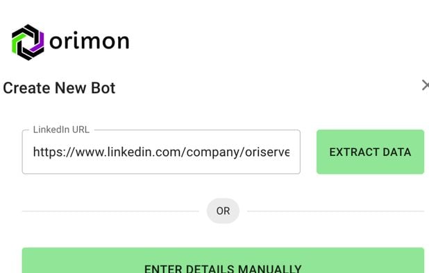429x273 pixels.
Task: Select the Create New Bot heading
Action: (x=59, y=88)
